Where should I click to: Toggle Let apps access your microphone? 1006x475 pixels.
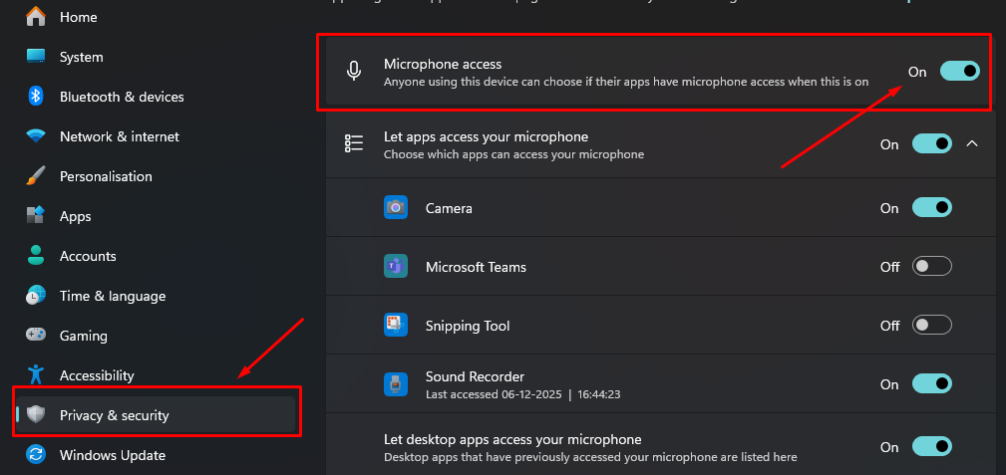pos(932,144)
